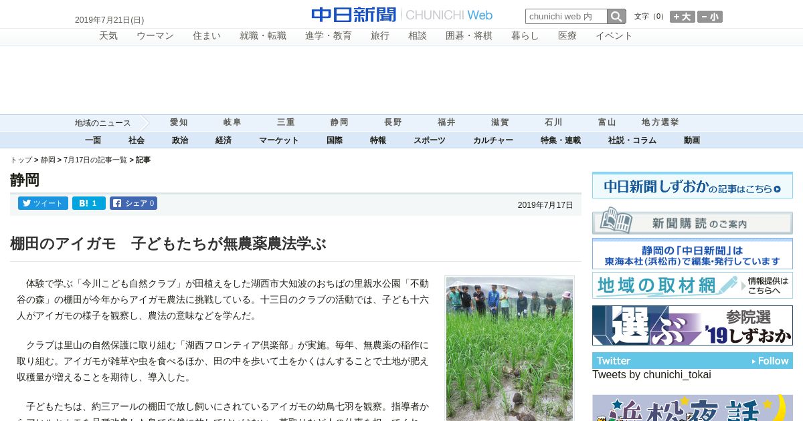Open 囲碁・将棋 section
This screenshot has width=803, height=421.
(469, 36)
